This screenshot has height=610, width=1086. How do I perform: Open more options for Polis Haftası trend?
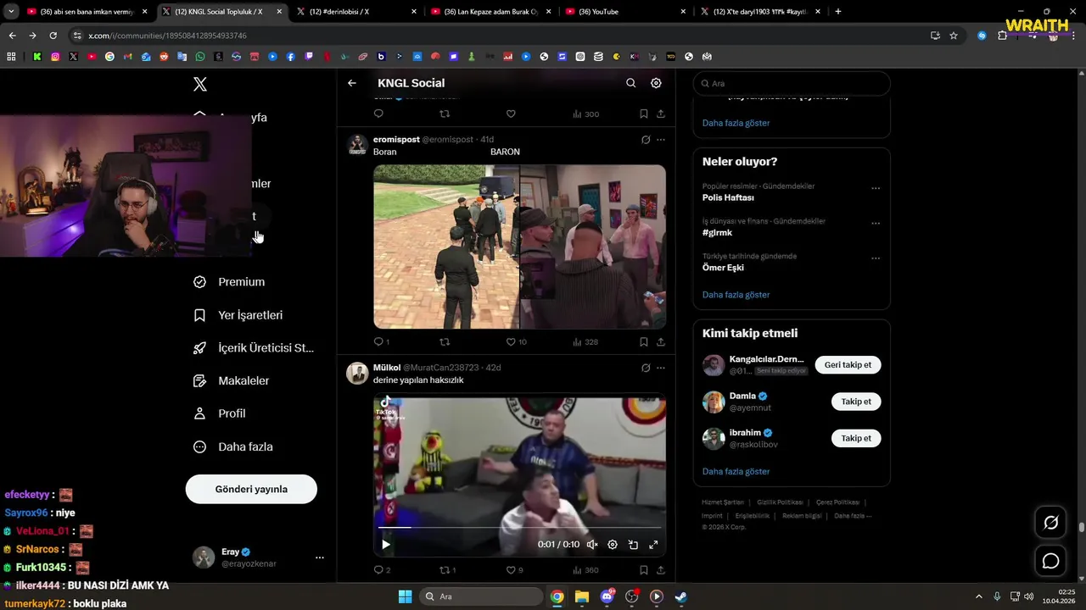tap(876, 189)
